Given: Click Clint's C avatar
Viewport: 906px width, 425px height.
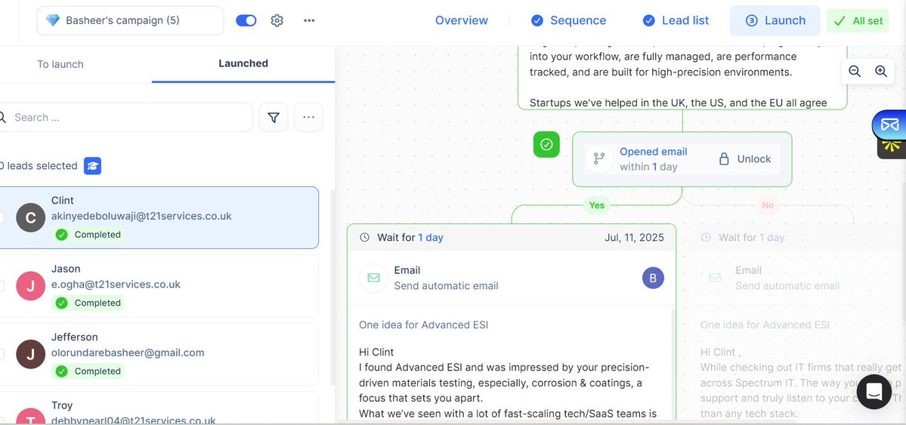Looking at the screenshot, I should click(x=31, y=217).
